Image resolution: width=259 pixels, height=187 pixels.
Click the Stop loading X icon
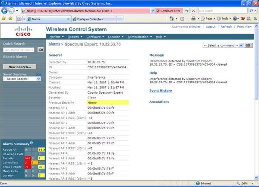(193, 11)
